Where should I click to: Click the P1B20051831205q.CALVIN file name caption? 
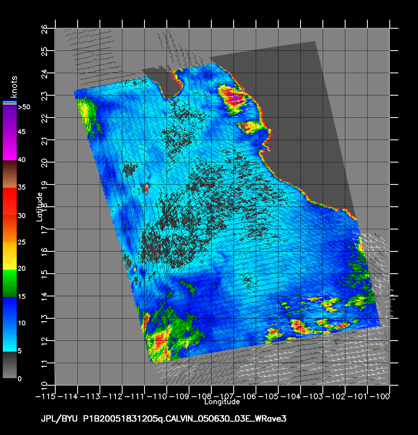(185, 419)
